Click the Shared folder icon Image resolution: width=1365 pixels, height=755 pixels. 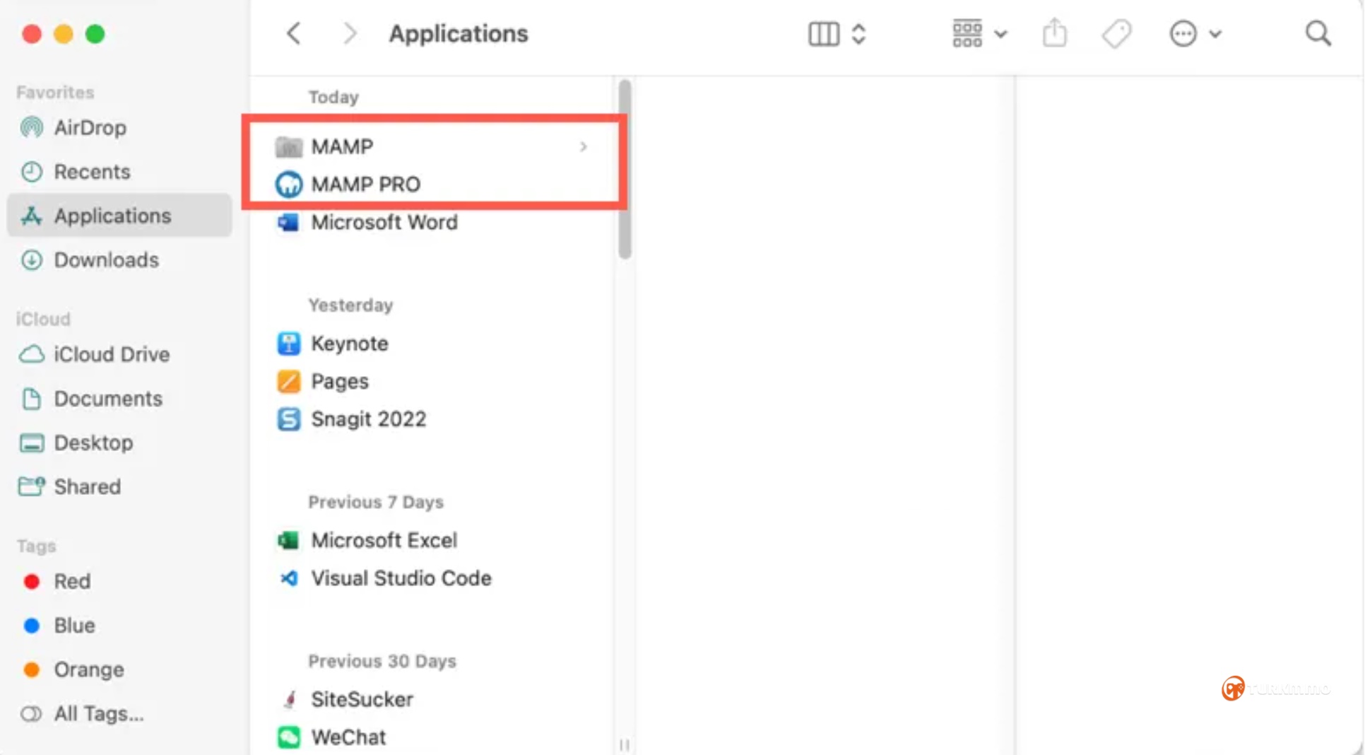pos(32,486)
